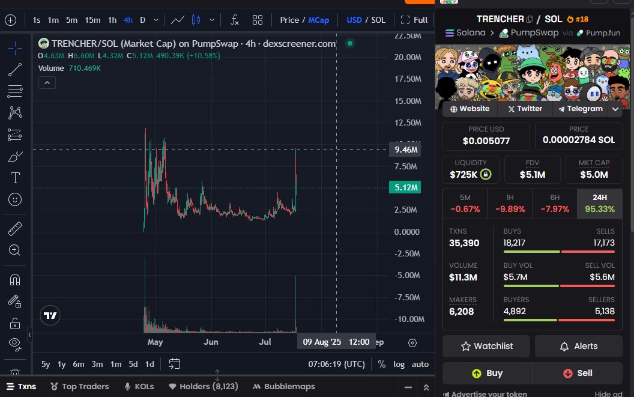Toggle chart to Price mode
This screenshot has width=634, height=397.
click(289, 20)
